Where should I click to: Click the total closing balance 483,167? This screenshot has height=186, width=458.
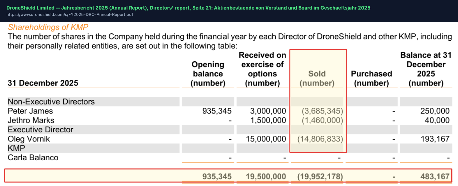point(434,176)
